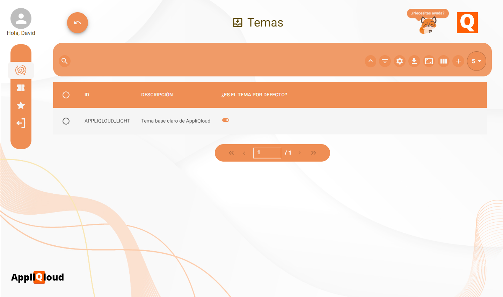Open the favorites star in the sidebar
This screenshot has height=297, width=503.
pyautogui.click(x=21, y=105)
